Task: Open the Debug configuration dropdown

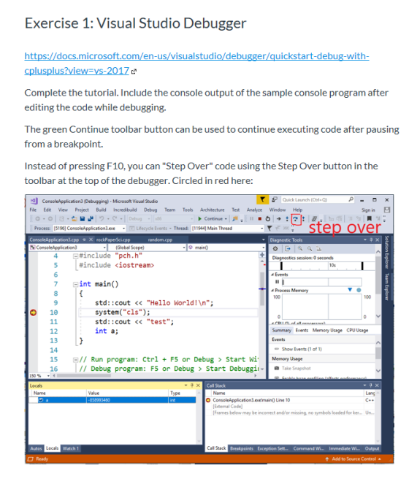Action: click(x=139, y=219)
